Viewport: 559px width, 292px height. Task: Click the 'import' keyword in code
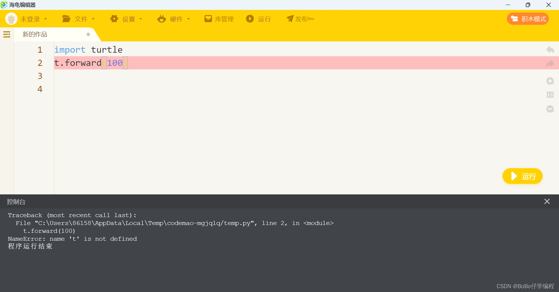70,50
